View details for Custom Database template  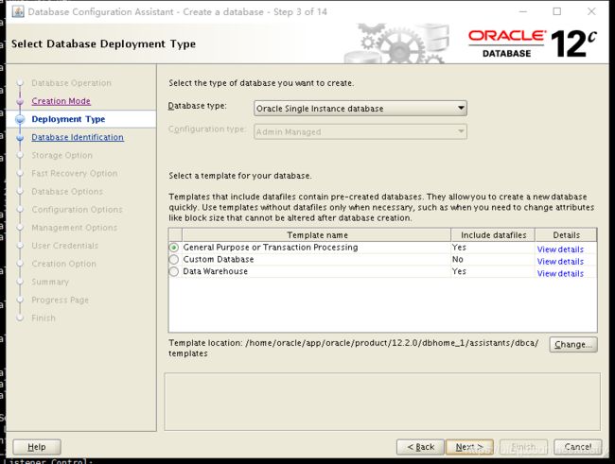(x=560, y=262)
